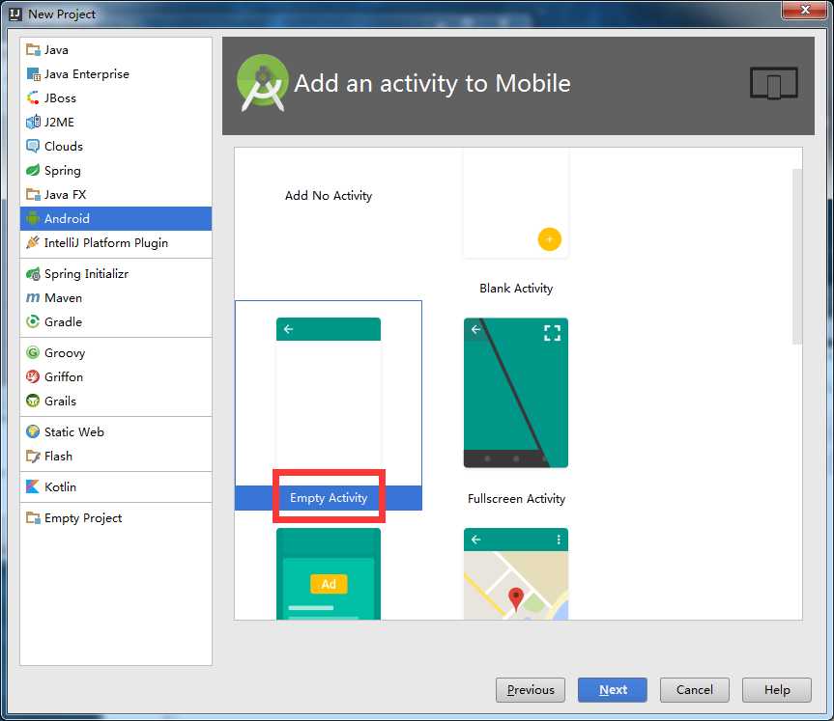Viewport: 834px width, 721px height.
Task: Click the JBoss icon
Action: tap(33, 98)
